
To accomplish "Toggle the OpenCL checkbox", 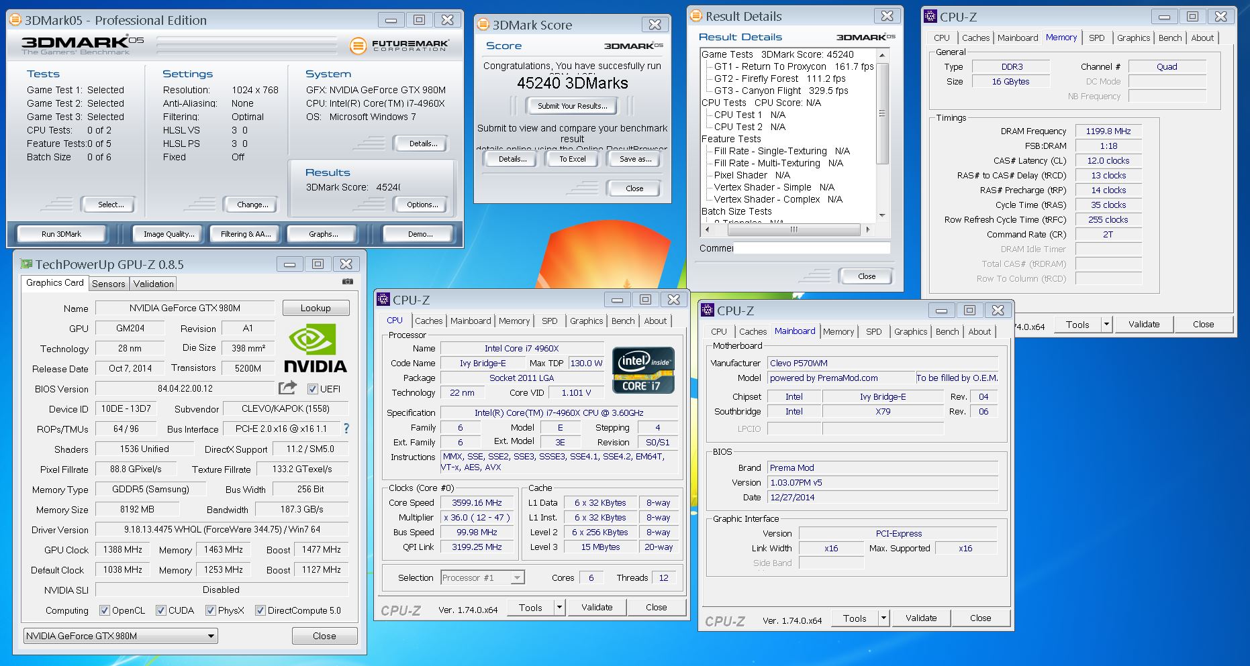I will [x=105, y=610].
